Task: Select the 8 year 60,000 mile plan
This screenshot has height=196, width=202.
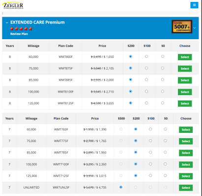Action: point(185,57)
